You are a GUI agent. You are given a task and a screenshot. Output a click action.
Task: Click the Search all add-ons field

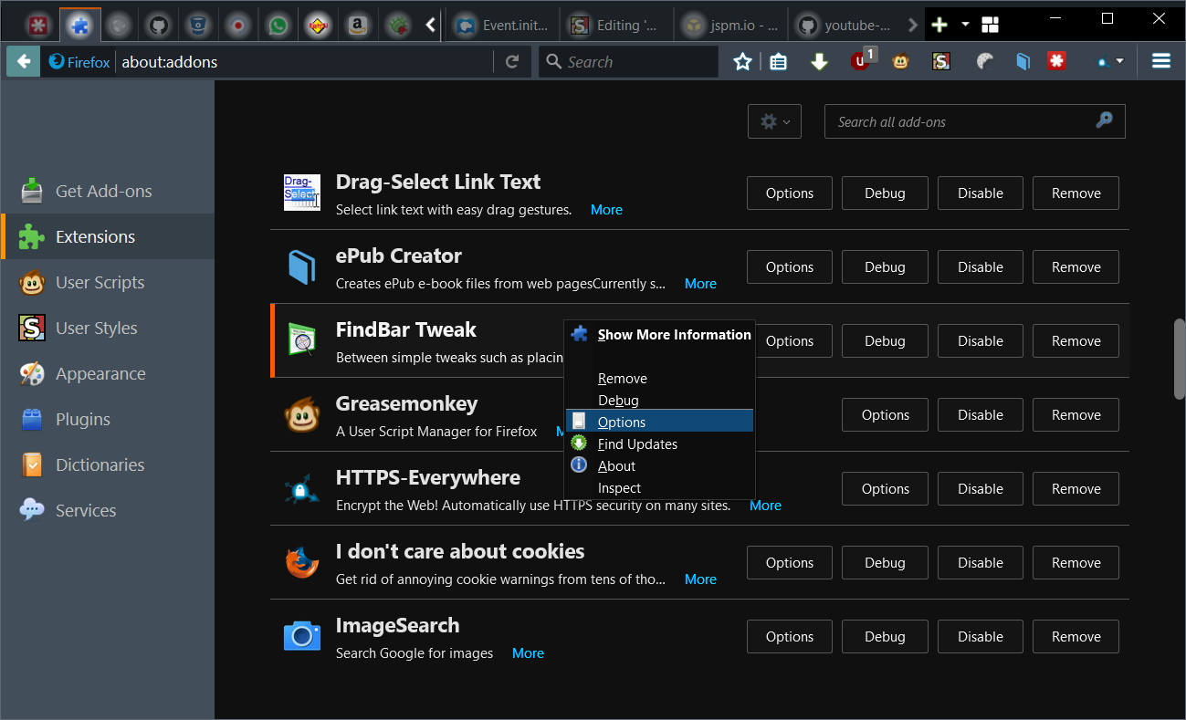975,121
